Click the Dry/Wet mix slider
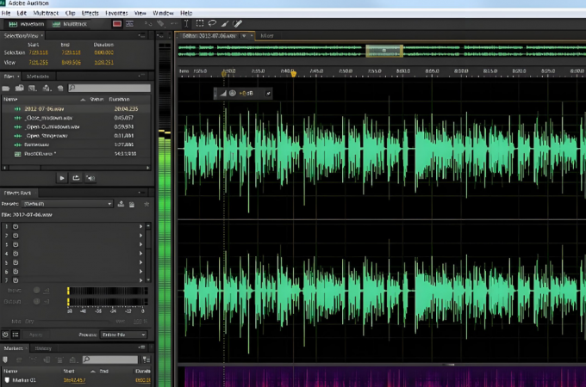Screen dimensions: 586x387 click(74, 322)
